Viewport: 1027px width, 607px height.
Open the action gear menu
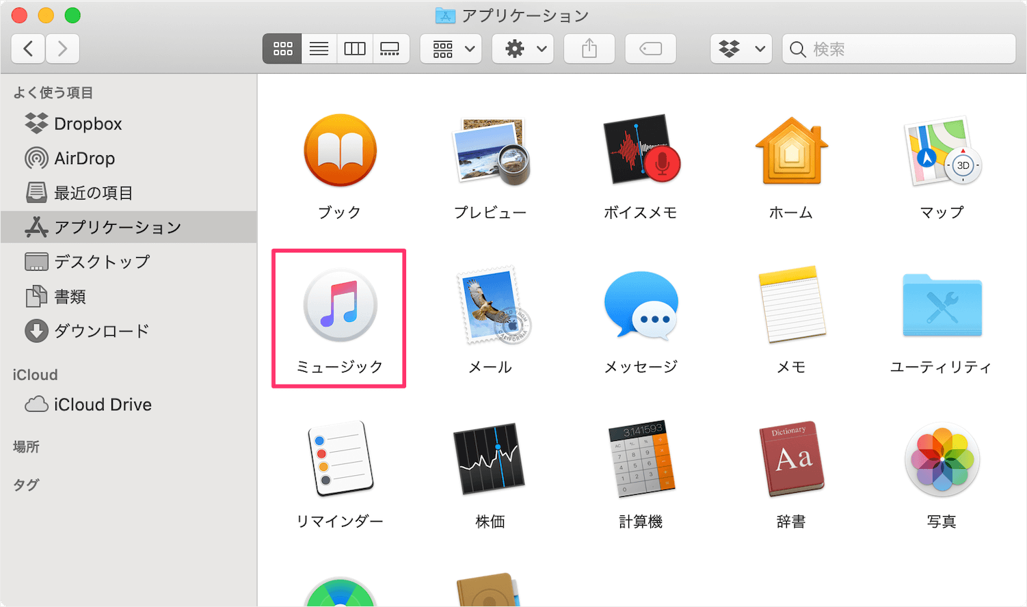tap(522, 49)
